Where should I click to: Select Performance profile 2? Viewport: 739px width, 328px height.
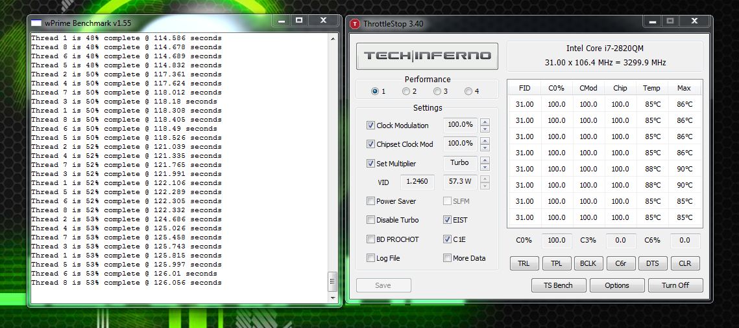406,91
